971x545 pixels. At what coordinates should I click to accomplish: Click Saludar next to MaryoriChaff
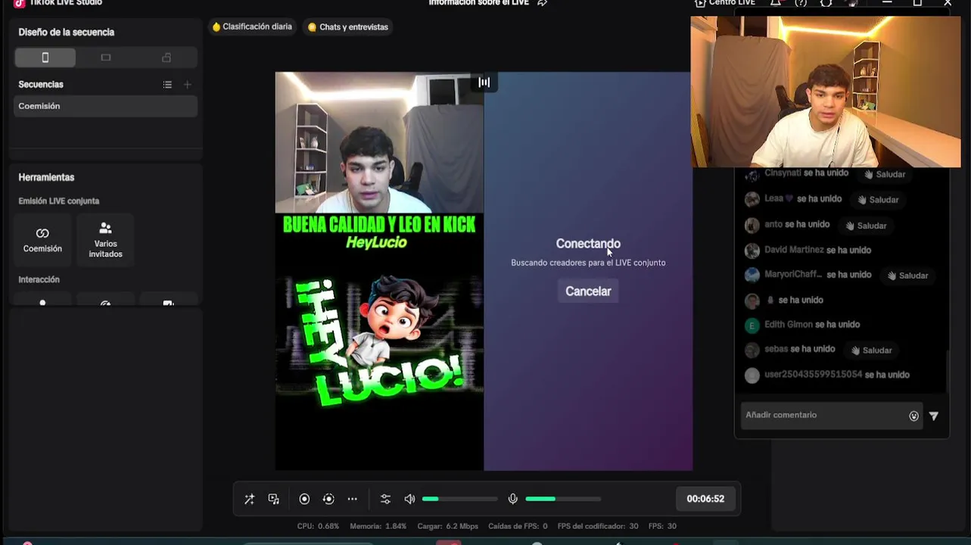pos(907,276)
